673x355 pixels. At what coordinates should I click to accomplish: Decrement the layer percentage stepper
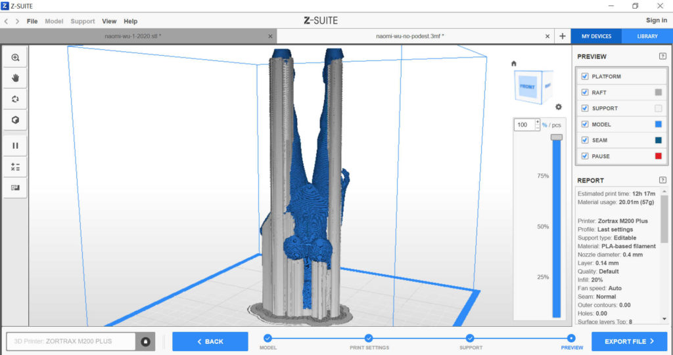538,128
